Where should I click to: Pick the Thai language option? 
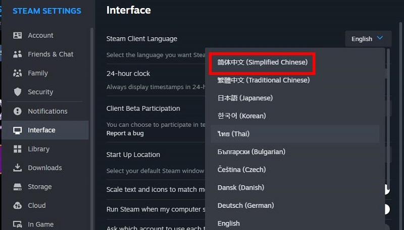[x=295, y=134]
